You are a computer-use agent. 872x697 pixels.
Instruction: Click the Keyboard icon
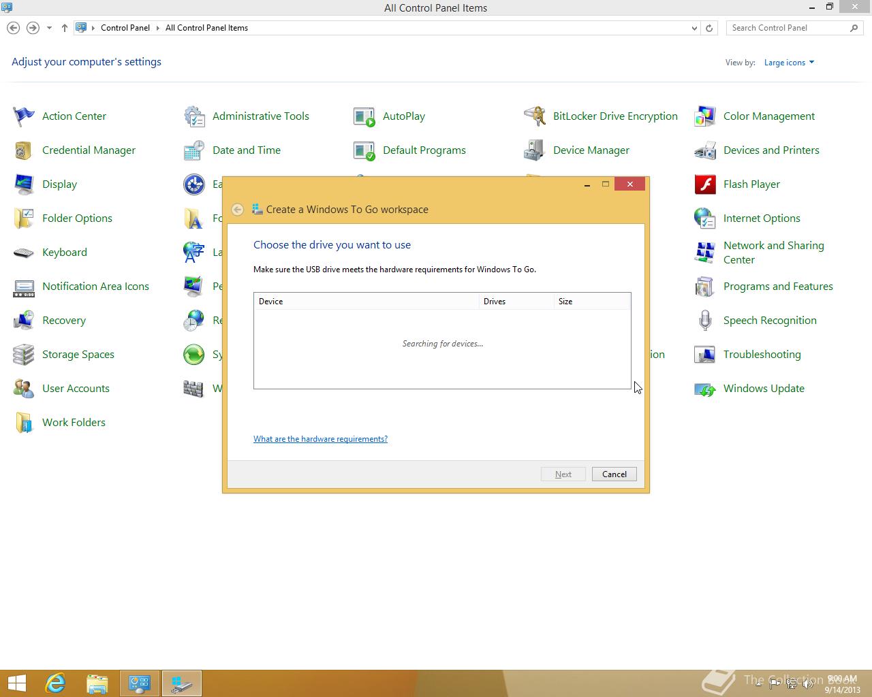(24, 253)
